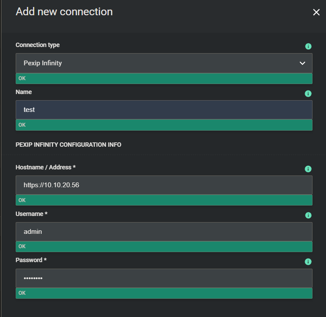Show info for Hostname / Address
326x317 pixels.
point(308,169)
